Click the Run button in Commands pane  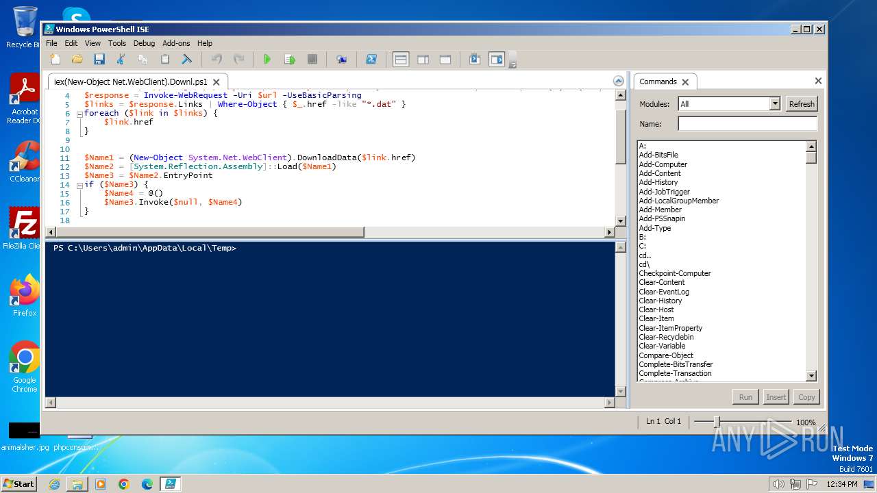click(745, 397)
